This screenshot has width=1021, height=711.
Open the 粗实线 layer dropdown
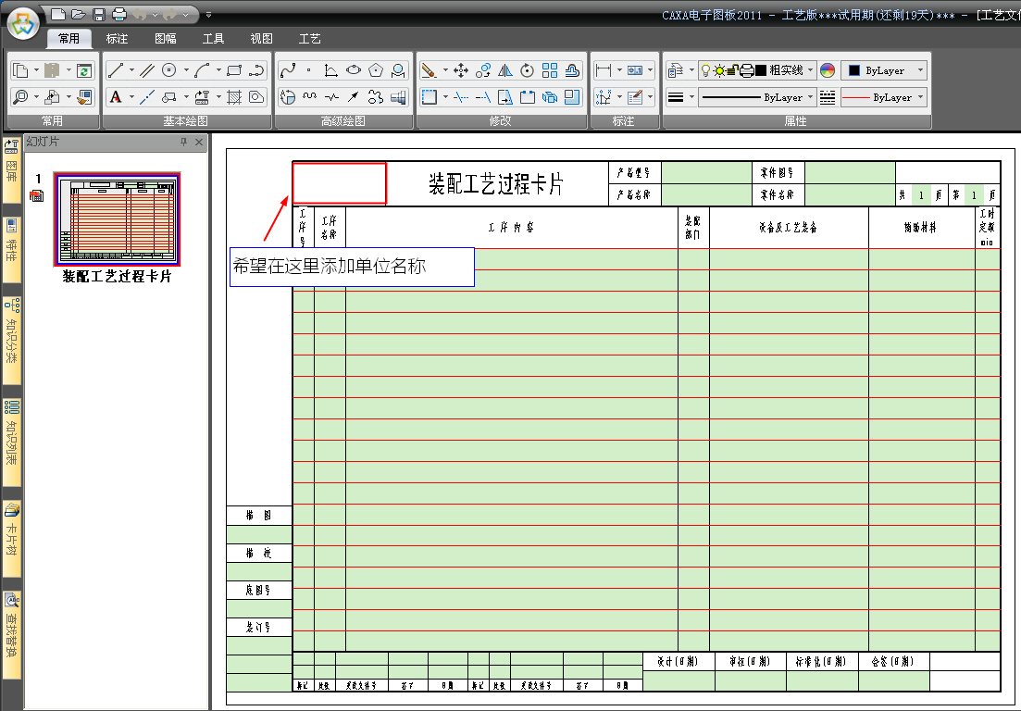[810, 70]
